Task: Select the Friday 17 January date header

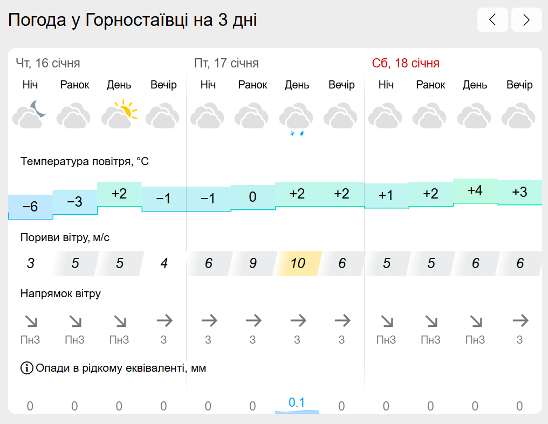Action: coord(226,63)
